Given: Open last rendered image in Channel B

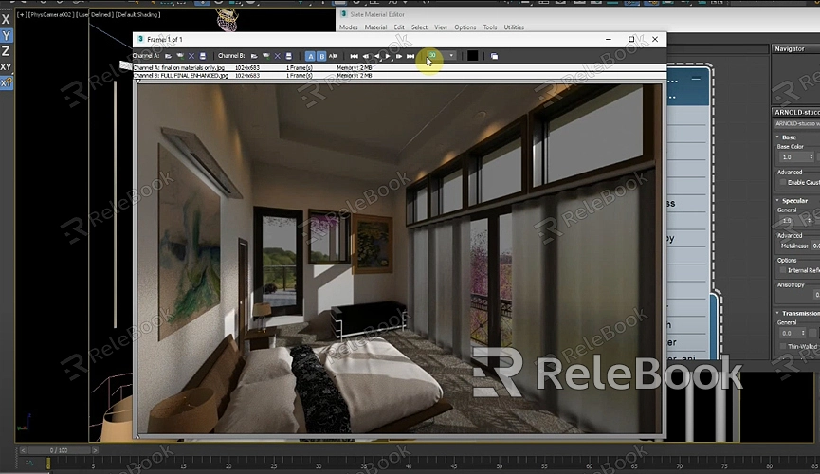Looking at the screenshot, I should (x=266, y=56).
